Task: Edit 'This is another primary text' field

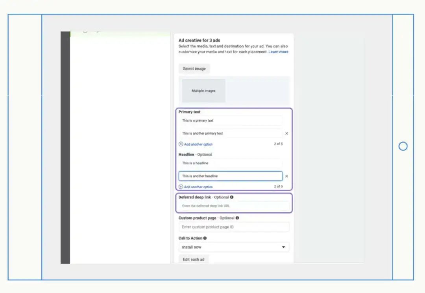Action: point(230,133)
